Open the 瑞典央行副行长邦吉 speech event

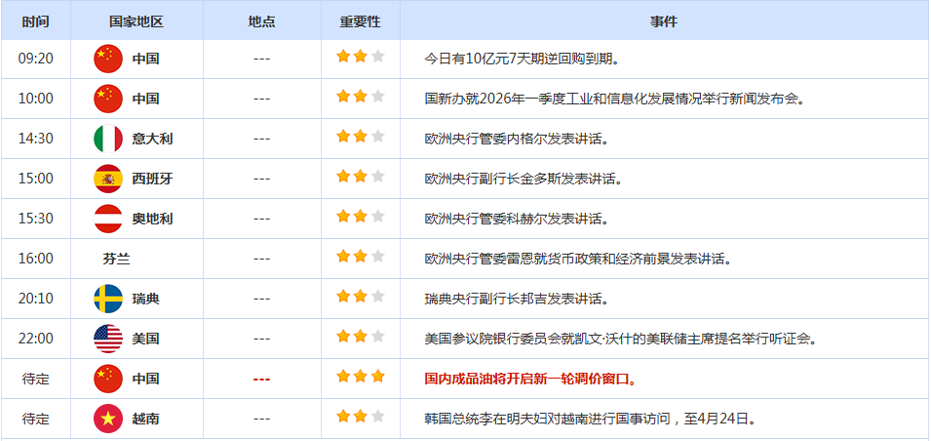(517, 299)
